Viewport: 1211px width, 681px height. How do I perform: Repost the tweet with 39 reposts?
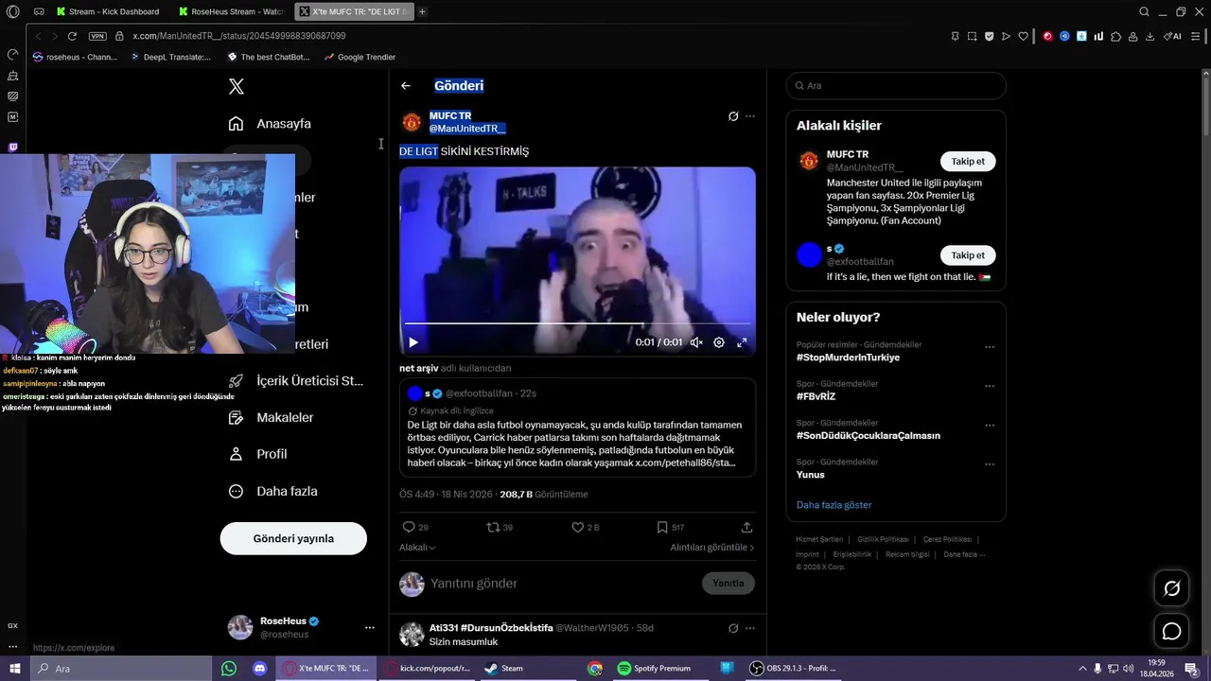500,527
